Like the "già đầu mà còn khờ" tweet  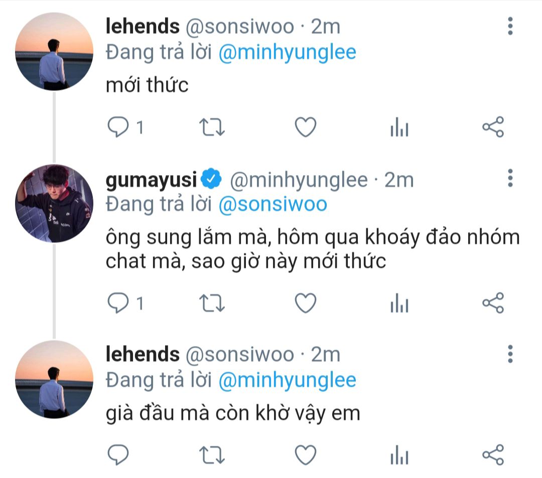[x=305, y=455]
